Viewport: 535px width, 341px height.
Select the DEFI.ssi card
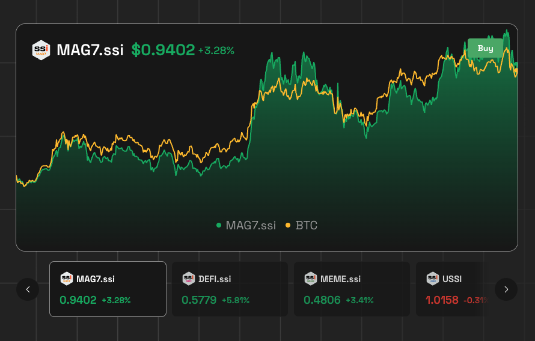coord(230,289)
